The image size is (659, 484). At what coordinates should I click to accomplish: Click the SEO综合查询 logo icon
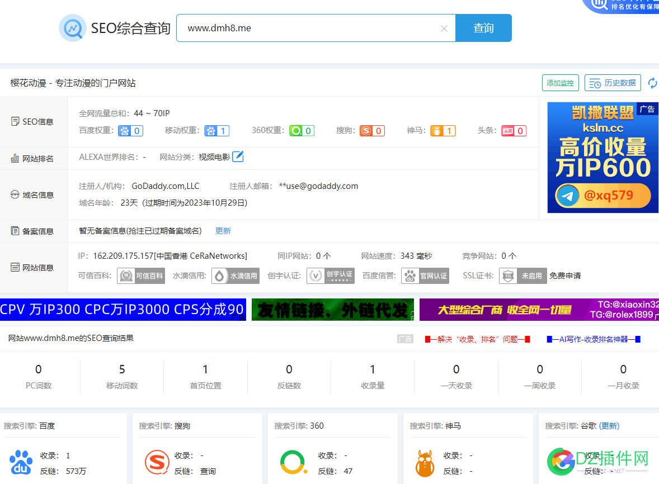tap(73, 28)
